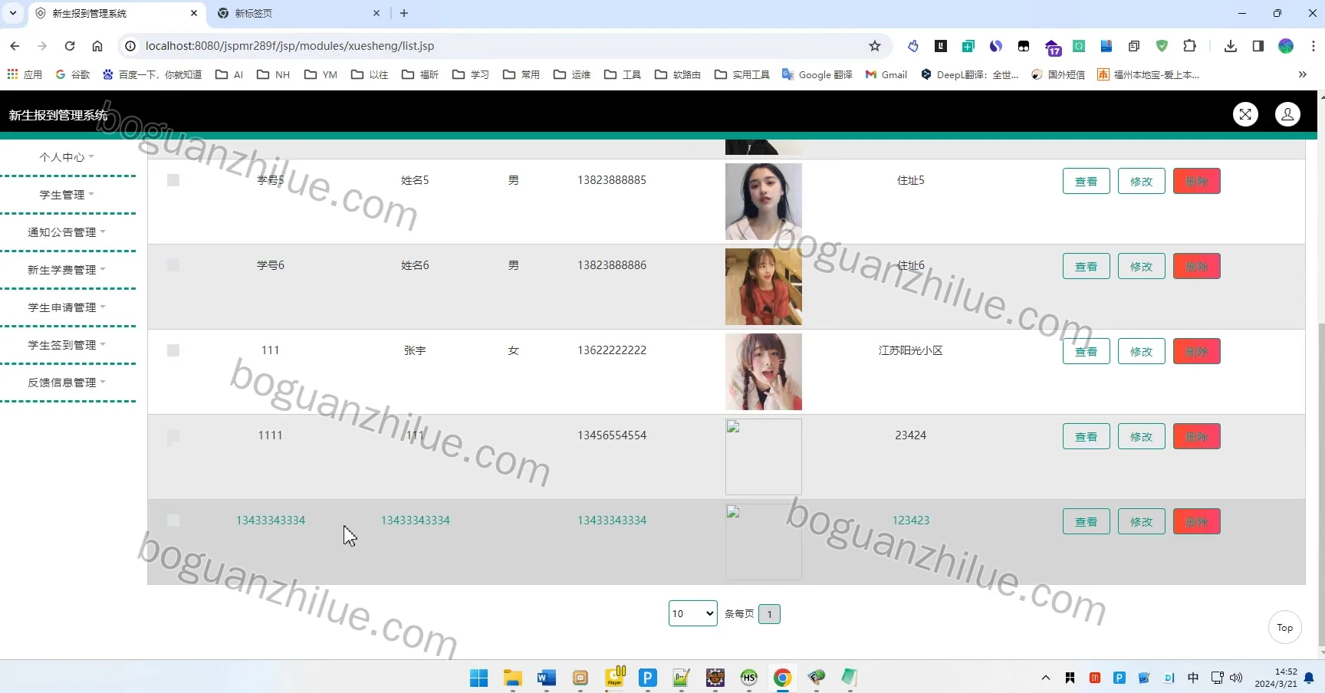Screen dimensions: 1325x693
Task: Delete the row for student 姓名6
Action: point(1197,267)
